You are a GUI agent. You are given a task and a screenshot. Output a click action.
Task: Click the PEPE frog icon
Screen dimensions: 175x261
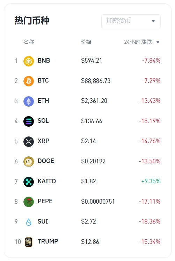point(29,202)
